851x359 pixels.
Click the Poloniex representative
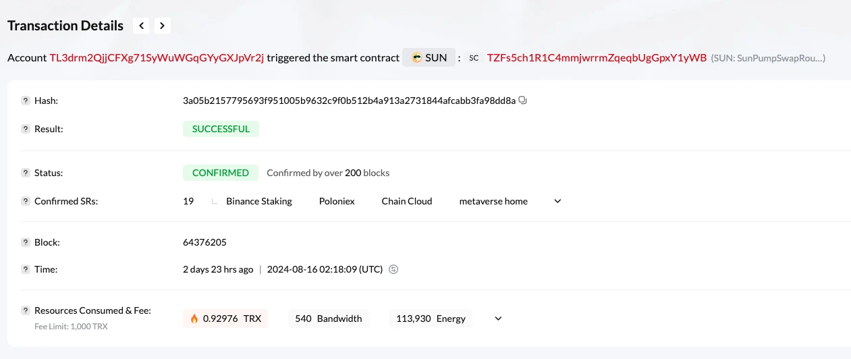pyautogui.click(x=337, y=201)
